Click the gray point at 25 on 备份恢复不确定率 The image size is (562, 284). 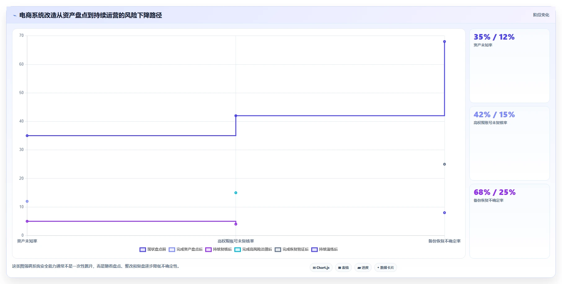[x=445, y=164]
